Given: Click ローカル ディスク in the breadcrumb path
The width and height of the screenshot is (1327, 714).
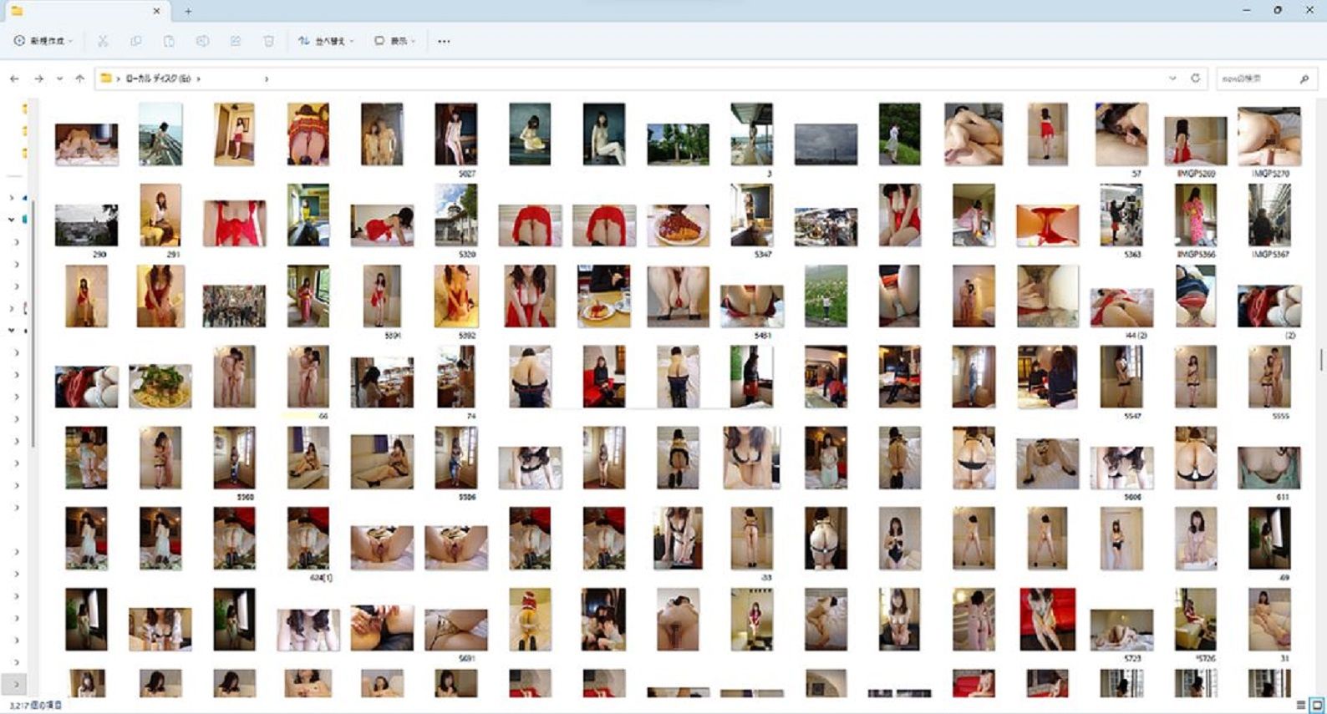Looking at the screenshot, I should coord(158,78).
